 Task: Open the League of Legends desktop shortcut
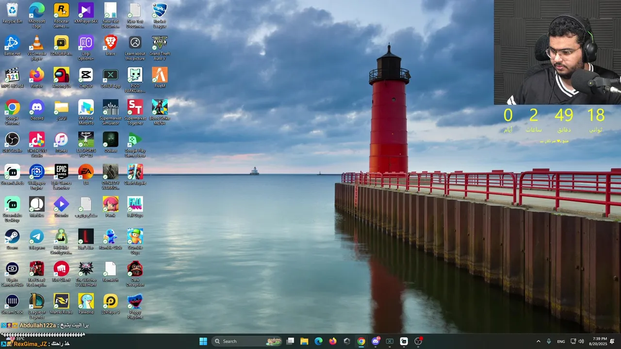pos(36,307)
